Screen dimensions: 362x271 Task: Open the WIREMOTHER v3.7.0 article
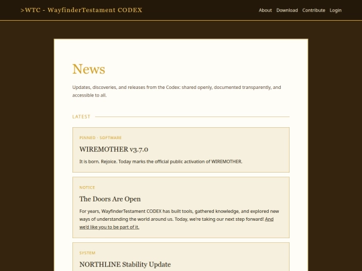[x=114, y=149]
